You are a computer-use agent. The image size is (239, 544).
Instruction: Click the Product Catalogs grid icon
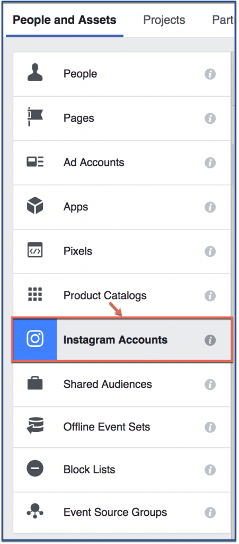35,294
